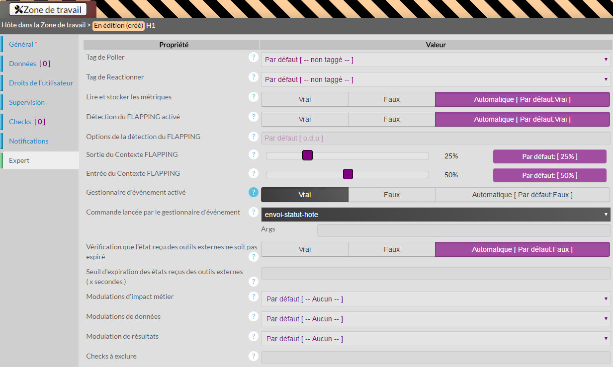The width and height of the screenshot is (613, 367).
Task: Reset Sortie du Contexte FLAPPING to default 25%
Action: [x=549, y=156]
